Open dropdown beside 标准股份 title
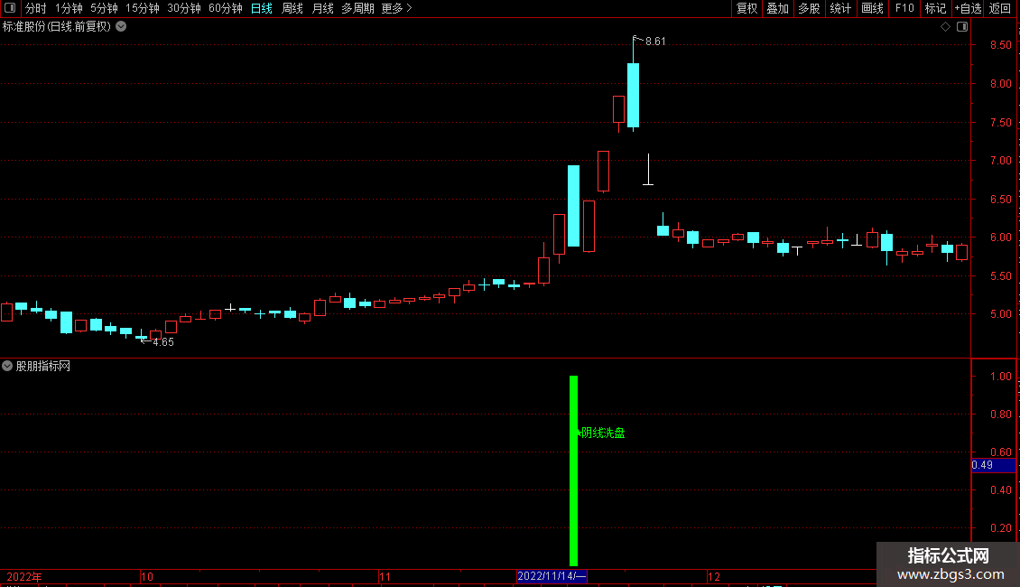 point(121,27)
